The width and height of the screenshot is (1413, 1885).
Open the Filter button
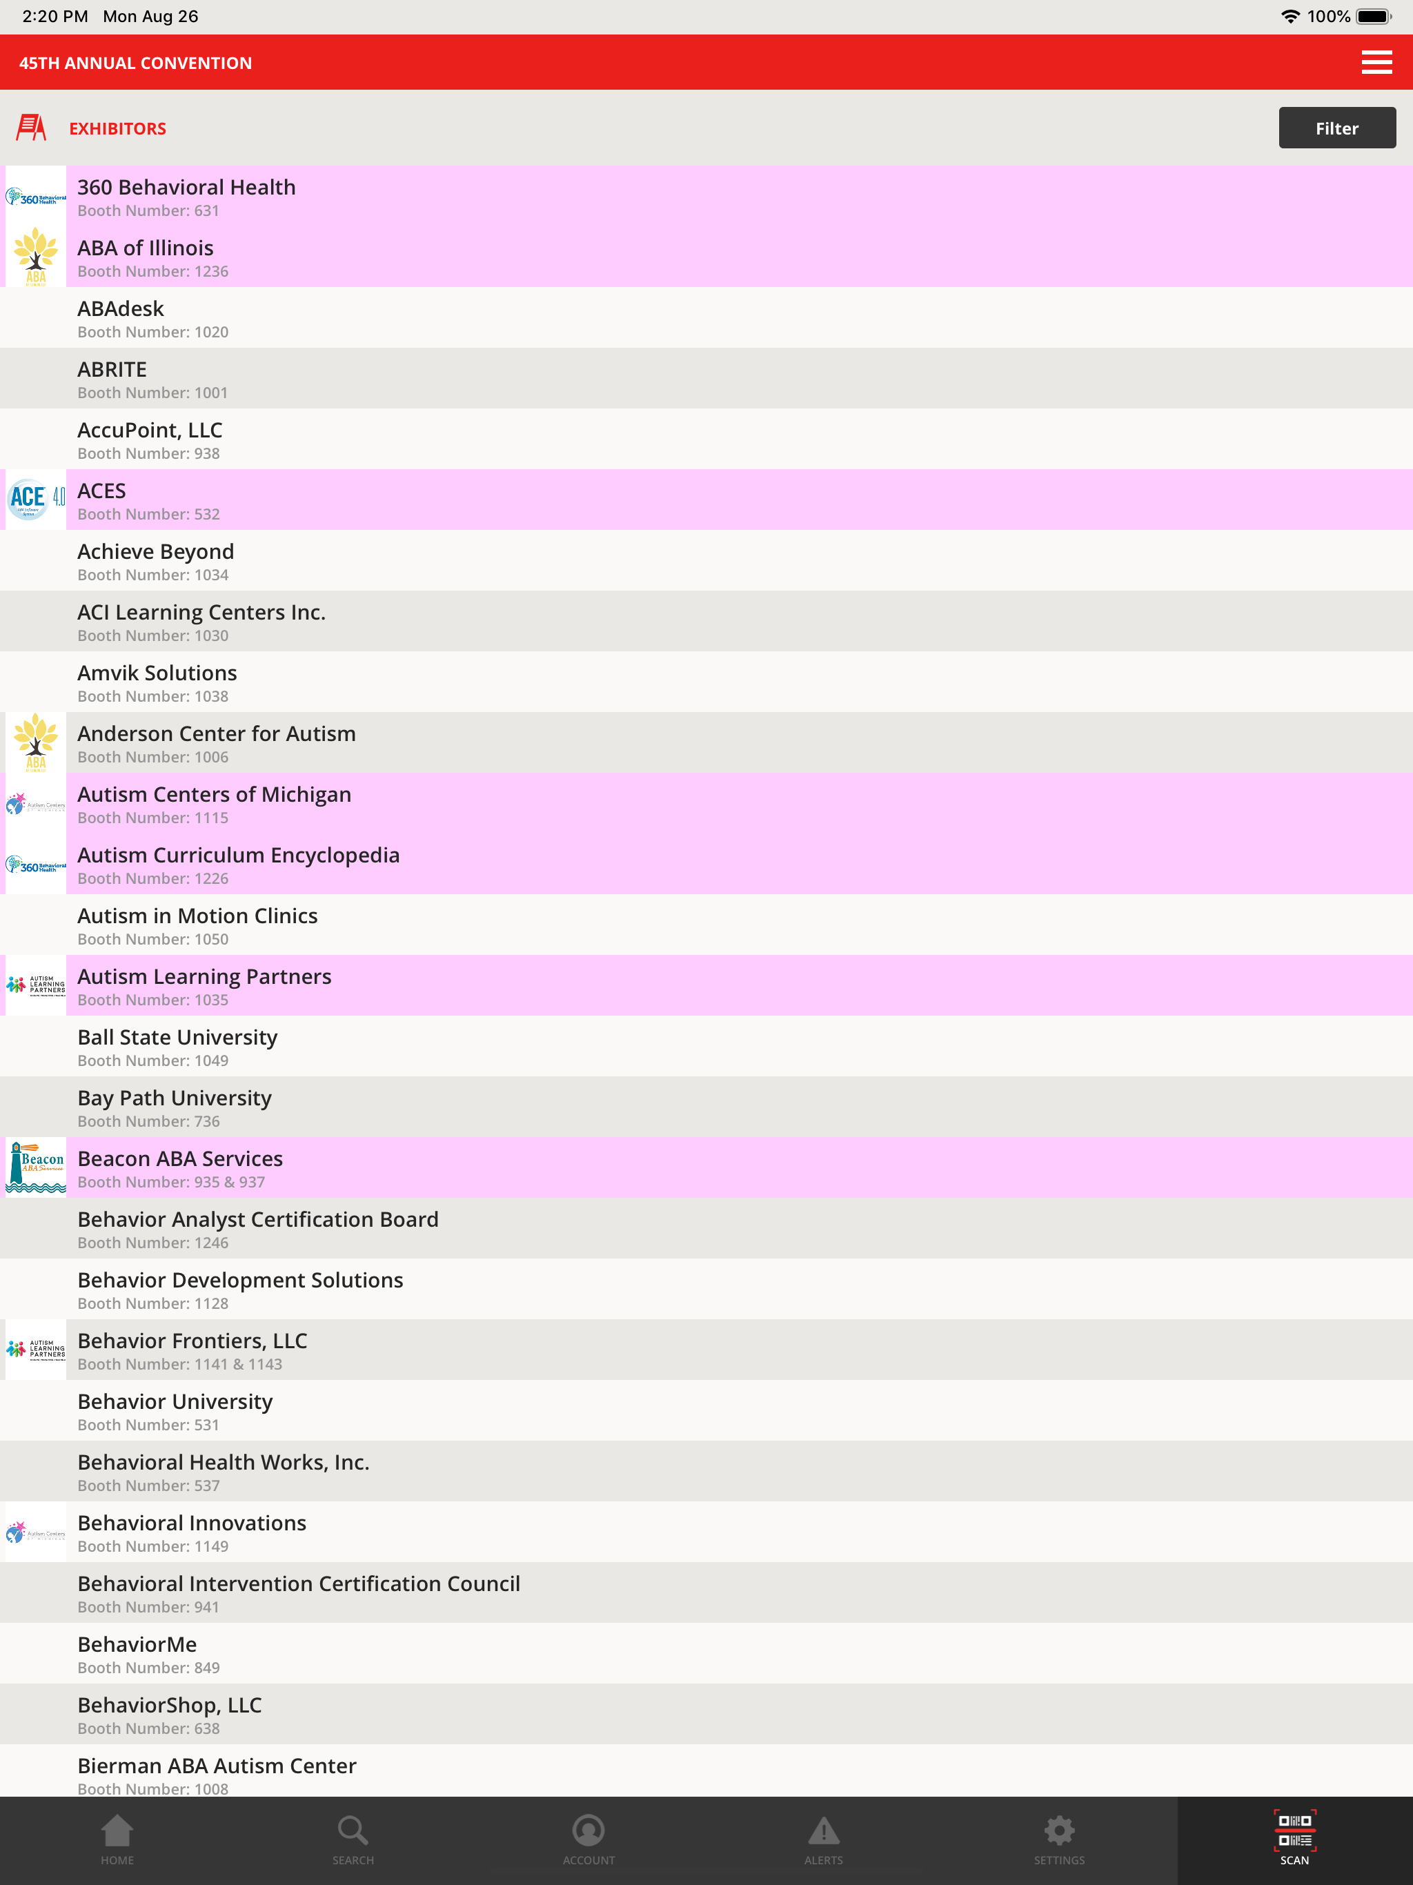click(x=1336, y=128)
